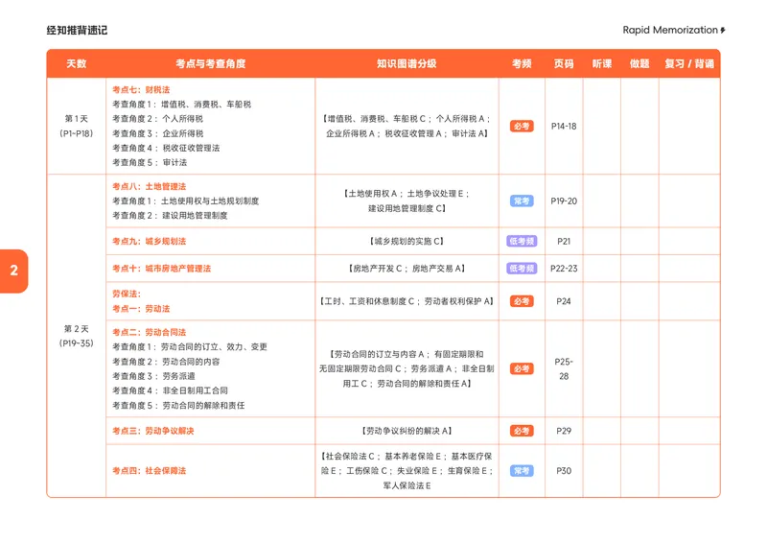This screenshot has height=543, width=767.
Task: Click the 必考 badge in 劳动争议解决 row
Action: (522, 431)
